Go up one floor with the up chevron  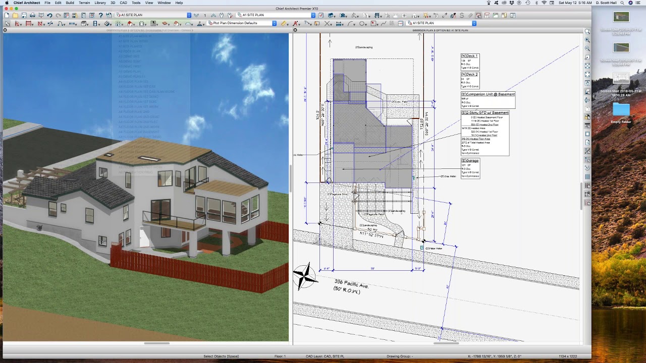(213, 15)
